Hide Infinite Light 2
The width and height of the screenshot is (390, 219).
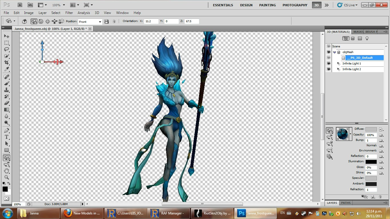(x=329, y=69)
